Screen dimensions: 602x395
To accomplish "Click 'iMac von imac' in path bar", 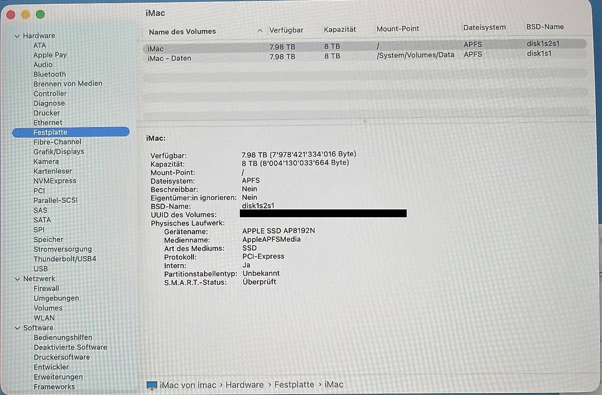I will click(188, 385).
